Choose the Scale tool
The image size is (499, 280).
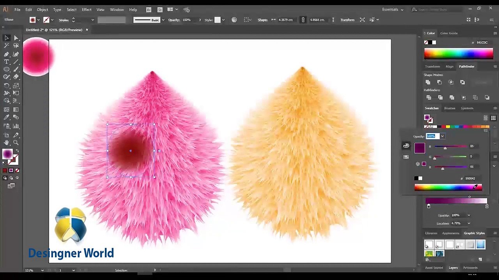click(16, 86)
